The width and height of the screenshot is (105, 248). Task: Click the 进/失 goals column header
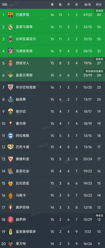coord(88,5)
